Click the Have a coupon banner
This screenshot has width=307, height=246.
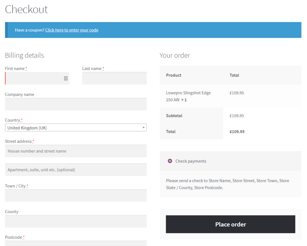point(153,30)
